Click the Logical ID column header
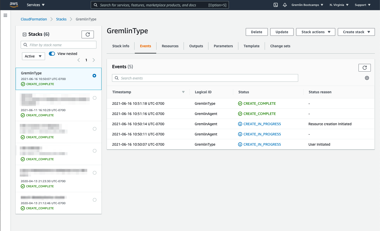The width and height of the screenshot is (380, 231). [203, 92]
